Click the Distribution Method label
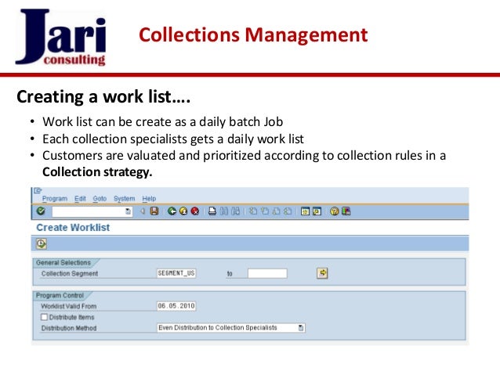Image resolution: width=500 pixels, height=375 pixels. tap(68, 328)
